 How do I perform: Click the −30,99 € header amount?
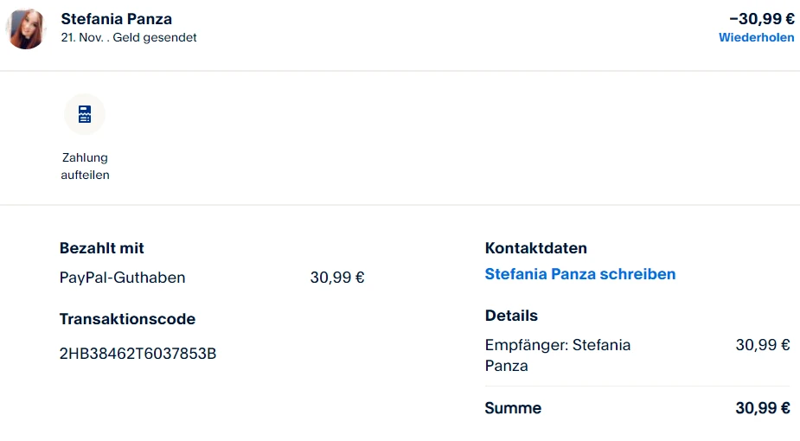tap(761, 19)
